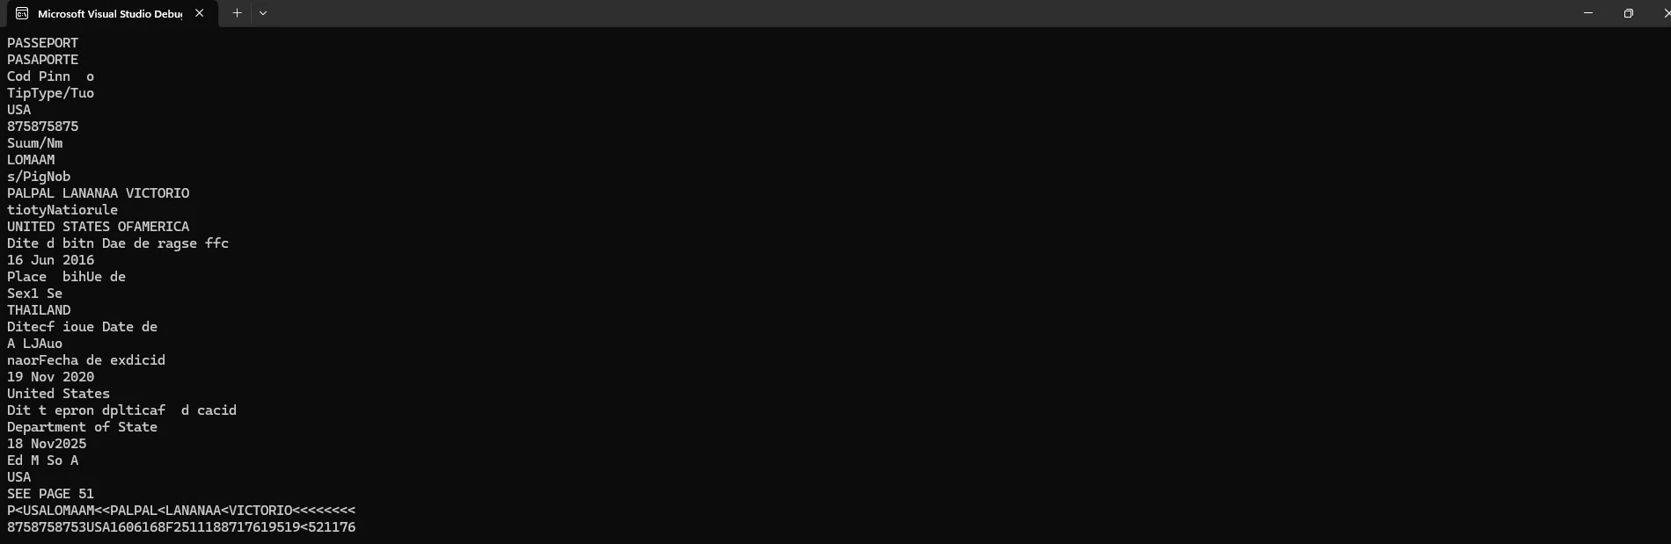The width and height of the screenshot is (1671, 544).
Task: Restore down the terminal window
Action: pyautogui.click(x=1629, y=13)
